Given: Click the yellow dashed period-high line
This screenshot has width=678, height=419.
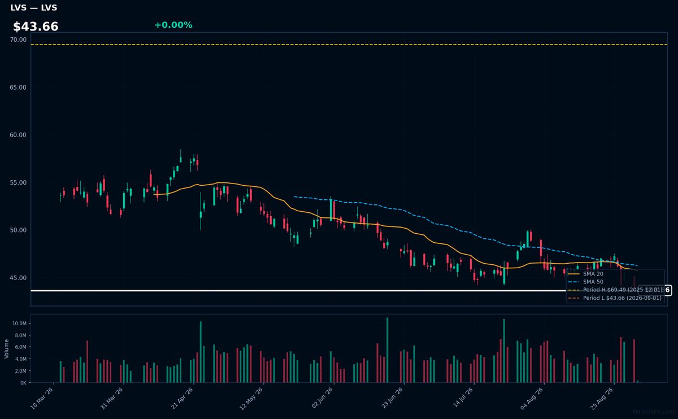Looking at the screenshot, I should tap(349, 45).
